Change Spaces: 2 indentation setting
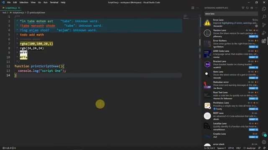 click(x=222, y=148)
